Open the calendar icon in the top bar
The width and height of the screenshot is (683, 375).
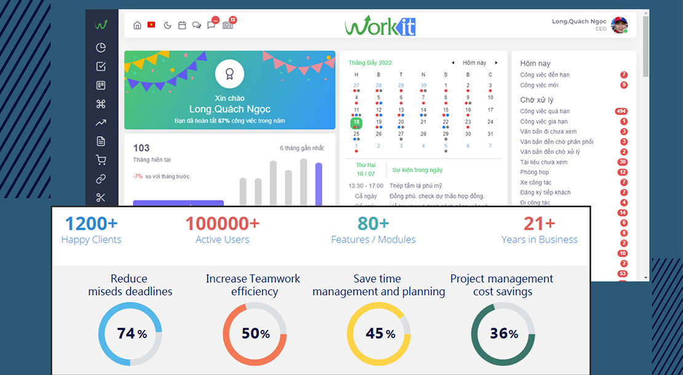point(182,25)
